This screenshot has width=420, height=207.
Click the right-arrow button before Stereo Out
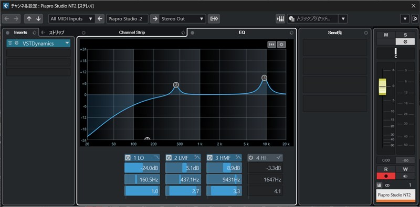pos(155,19)
